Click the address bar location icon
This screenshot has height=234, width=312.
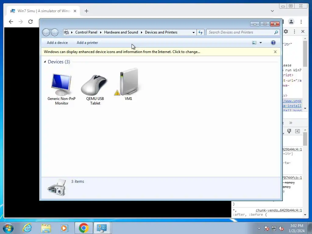pyautogui.click(x=66, y=32)
